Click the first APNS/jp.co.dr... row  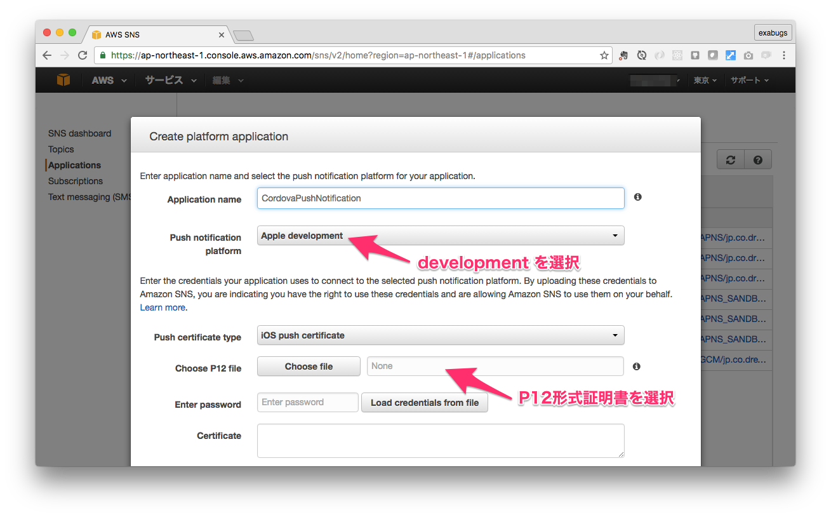[736, 238]
